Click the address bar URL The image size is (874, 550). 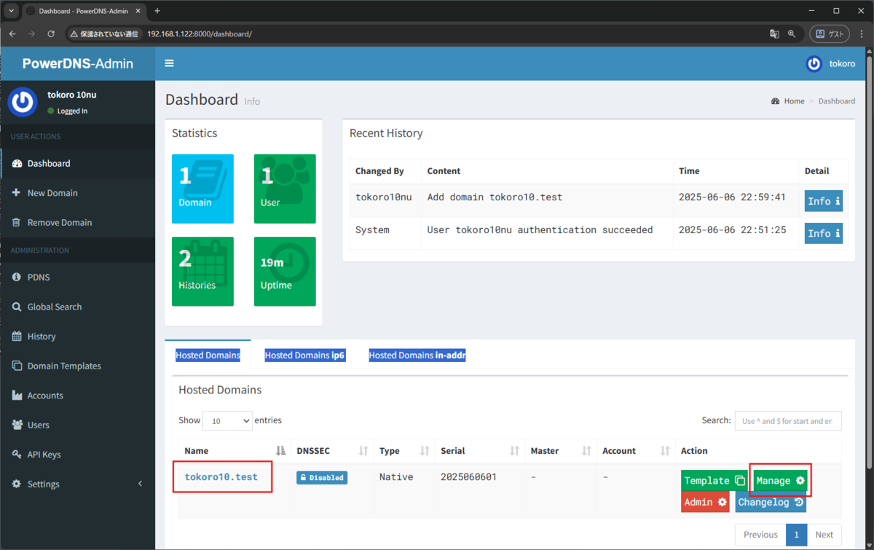click(199, 34)
